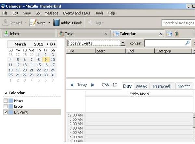Image resolution: width=195 pixels, height=144 pixels.
Task: Enable the Home calendar checkbox
Action: click(6, 101)
